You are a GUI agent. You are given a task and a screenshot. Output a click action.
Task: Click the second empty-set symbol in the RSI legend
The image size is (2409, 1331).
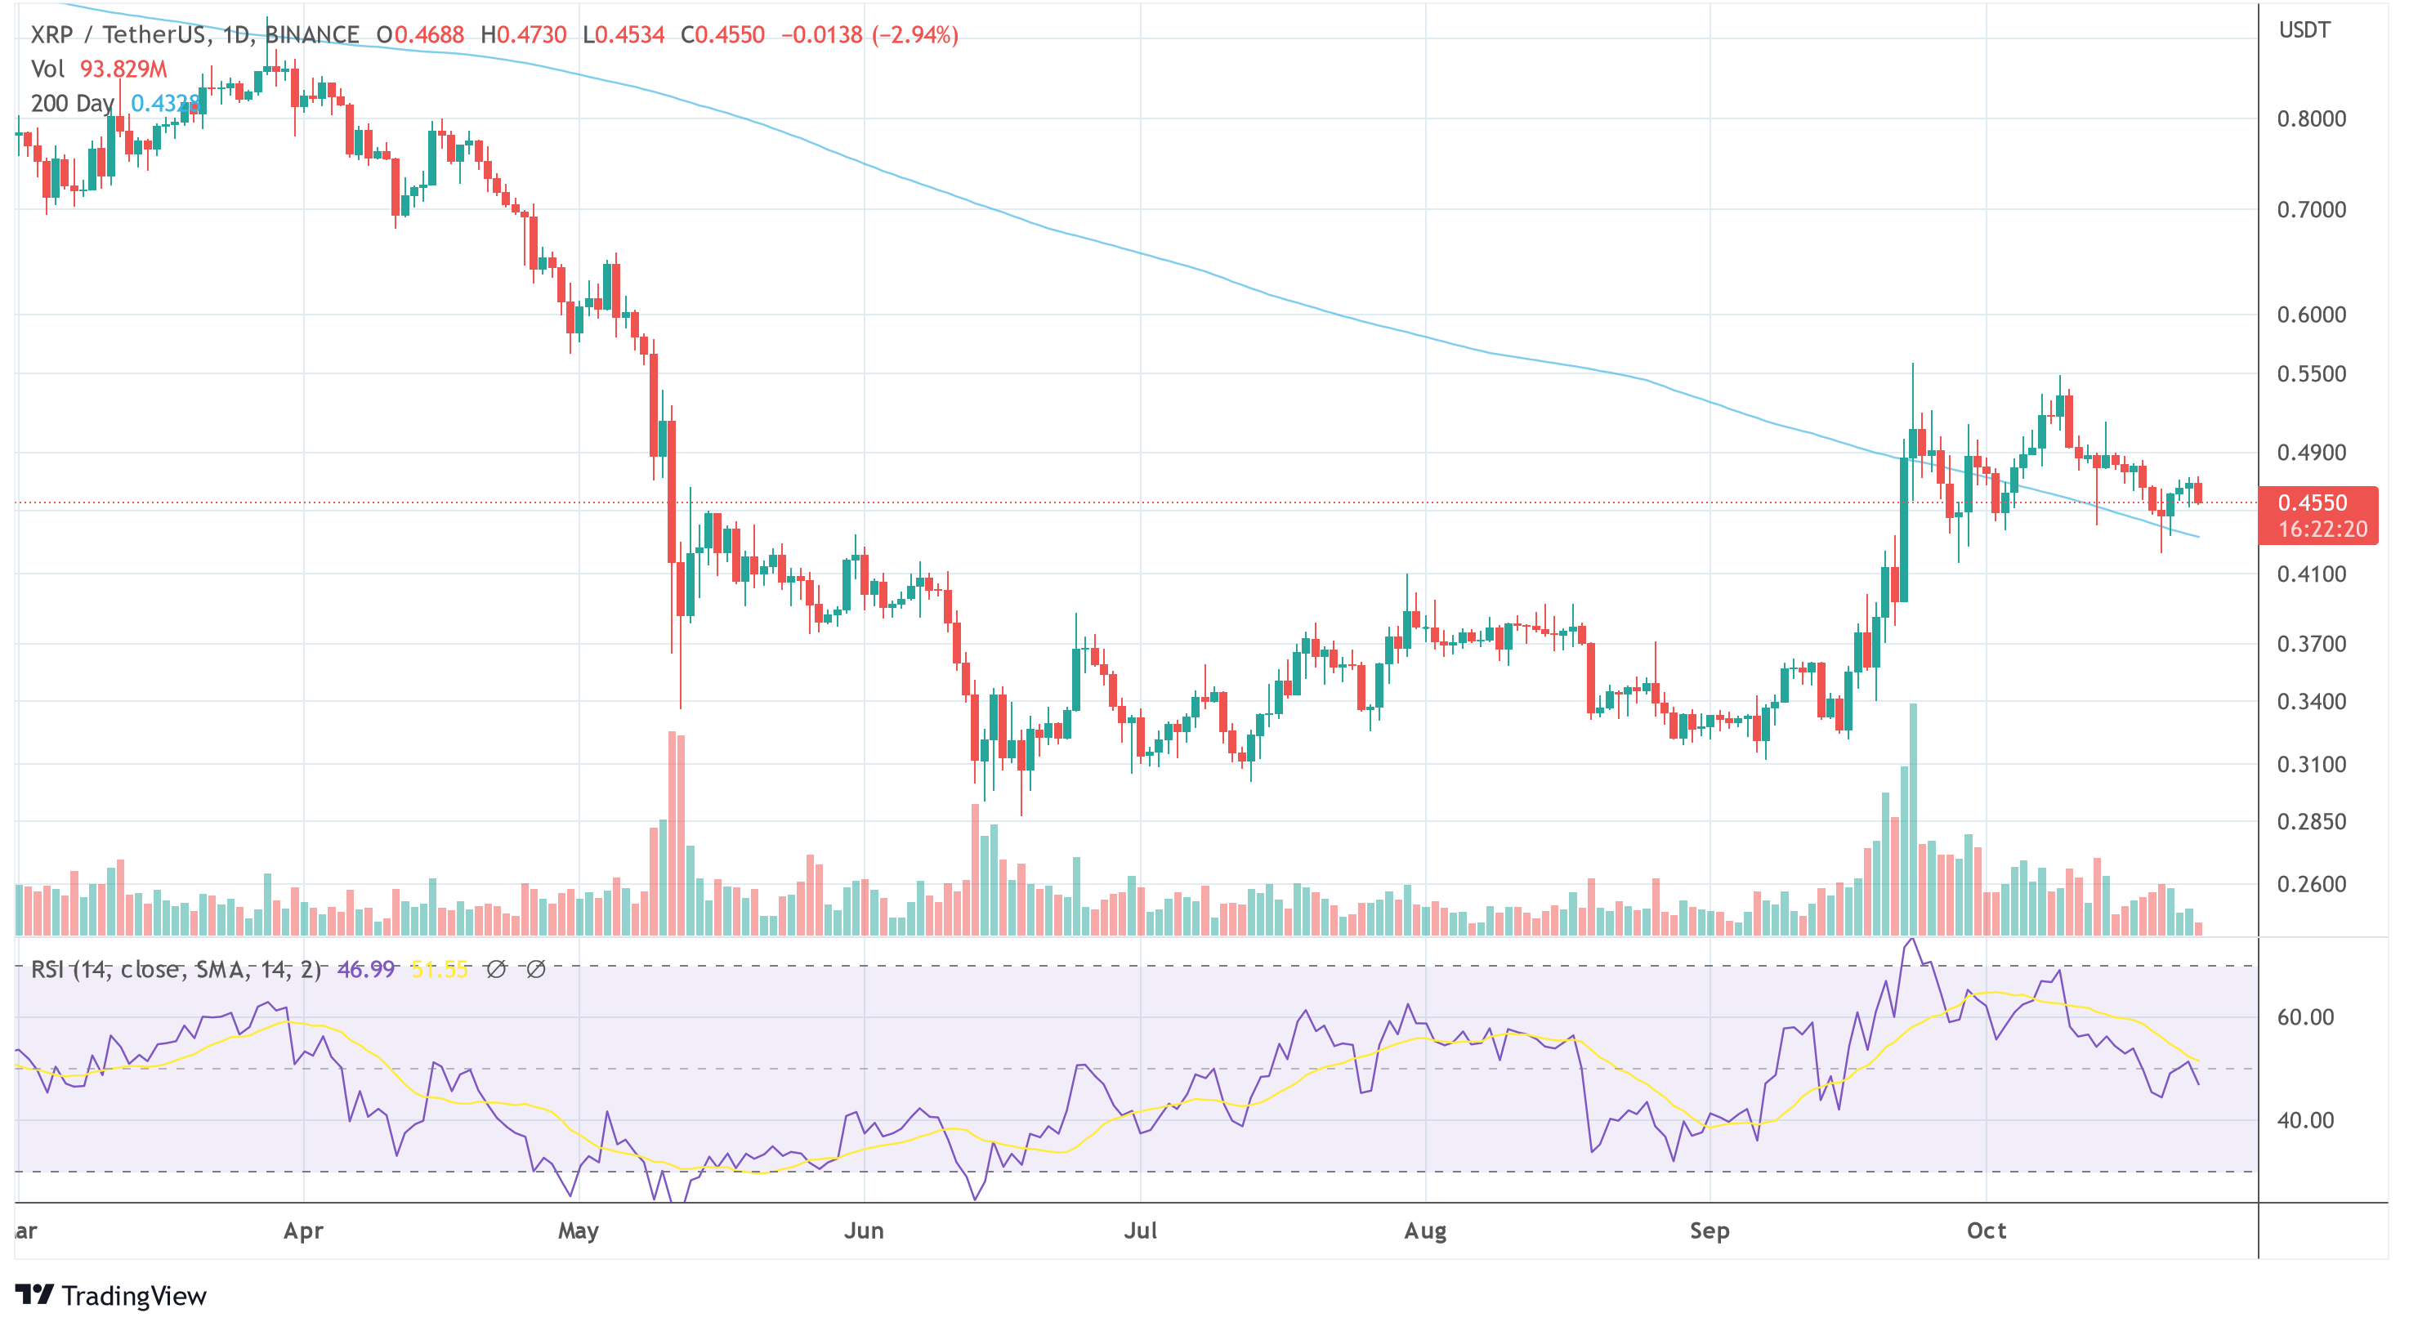coord(536,969)
